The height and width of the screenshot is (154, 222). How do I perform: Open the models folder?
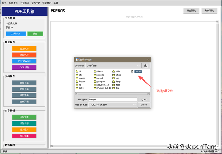99,75
